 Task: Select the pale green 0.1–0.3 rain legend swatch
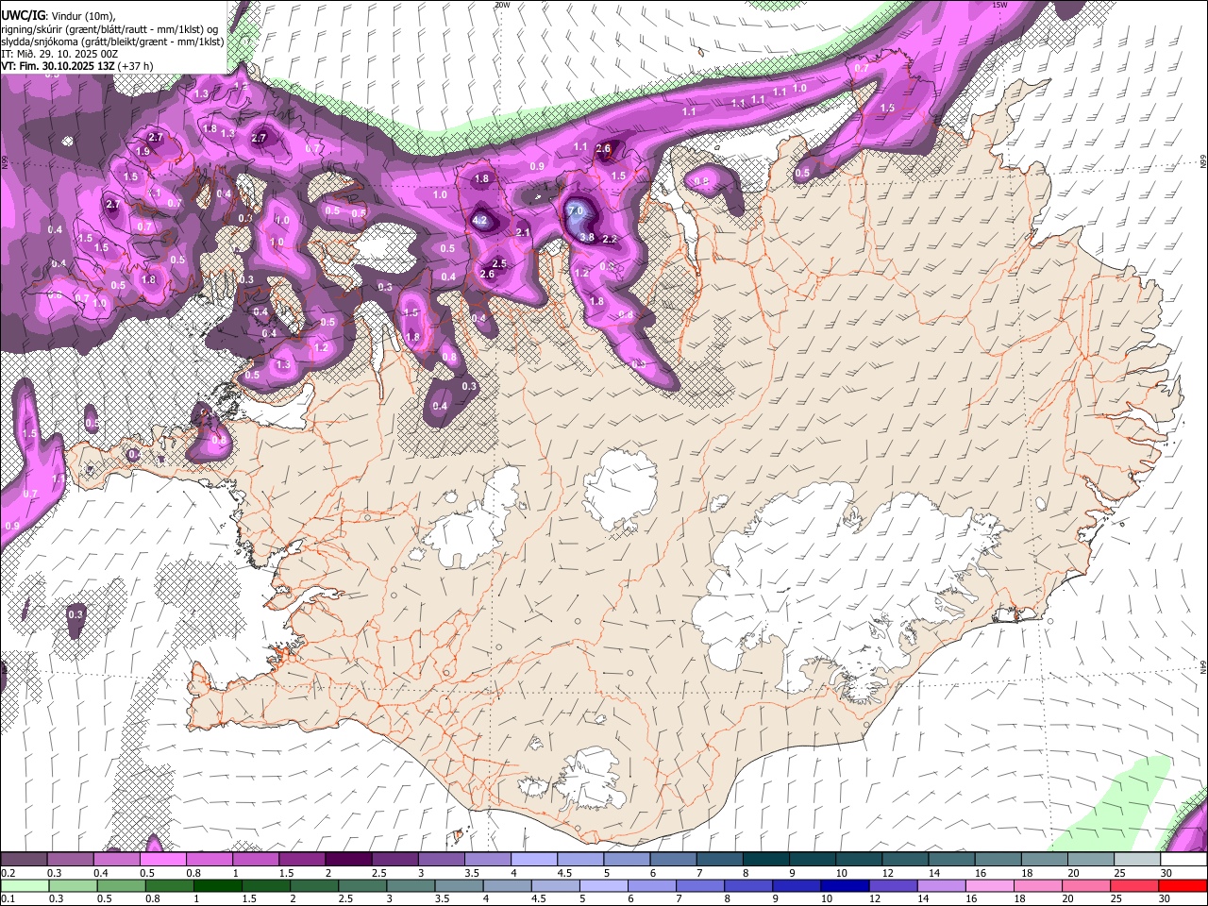point(24,886)
